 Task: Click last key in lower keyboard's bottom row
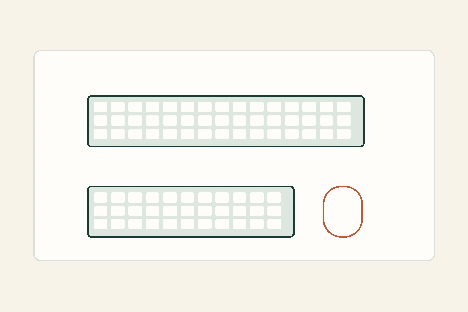pyautogui.click(x=274, y=224)
